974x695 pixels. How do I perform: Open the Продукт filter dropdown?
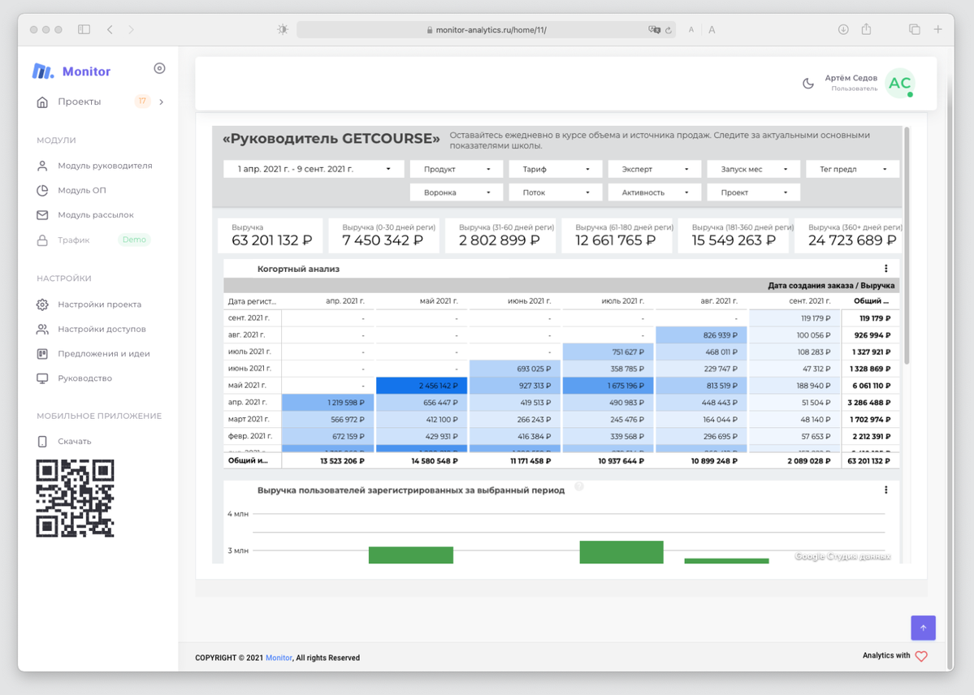457,169
